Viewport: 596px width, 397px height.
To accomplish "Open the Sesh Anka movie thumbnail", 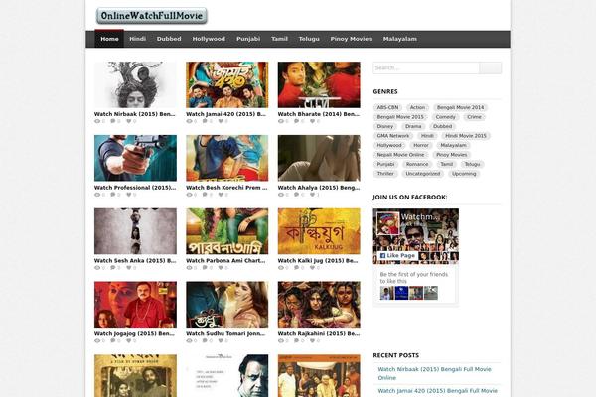I will [135, 231].
